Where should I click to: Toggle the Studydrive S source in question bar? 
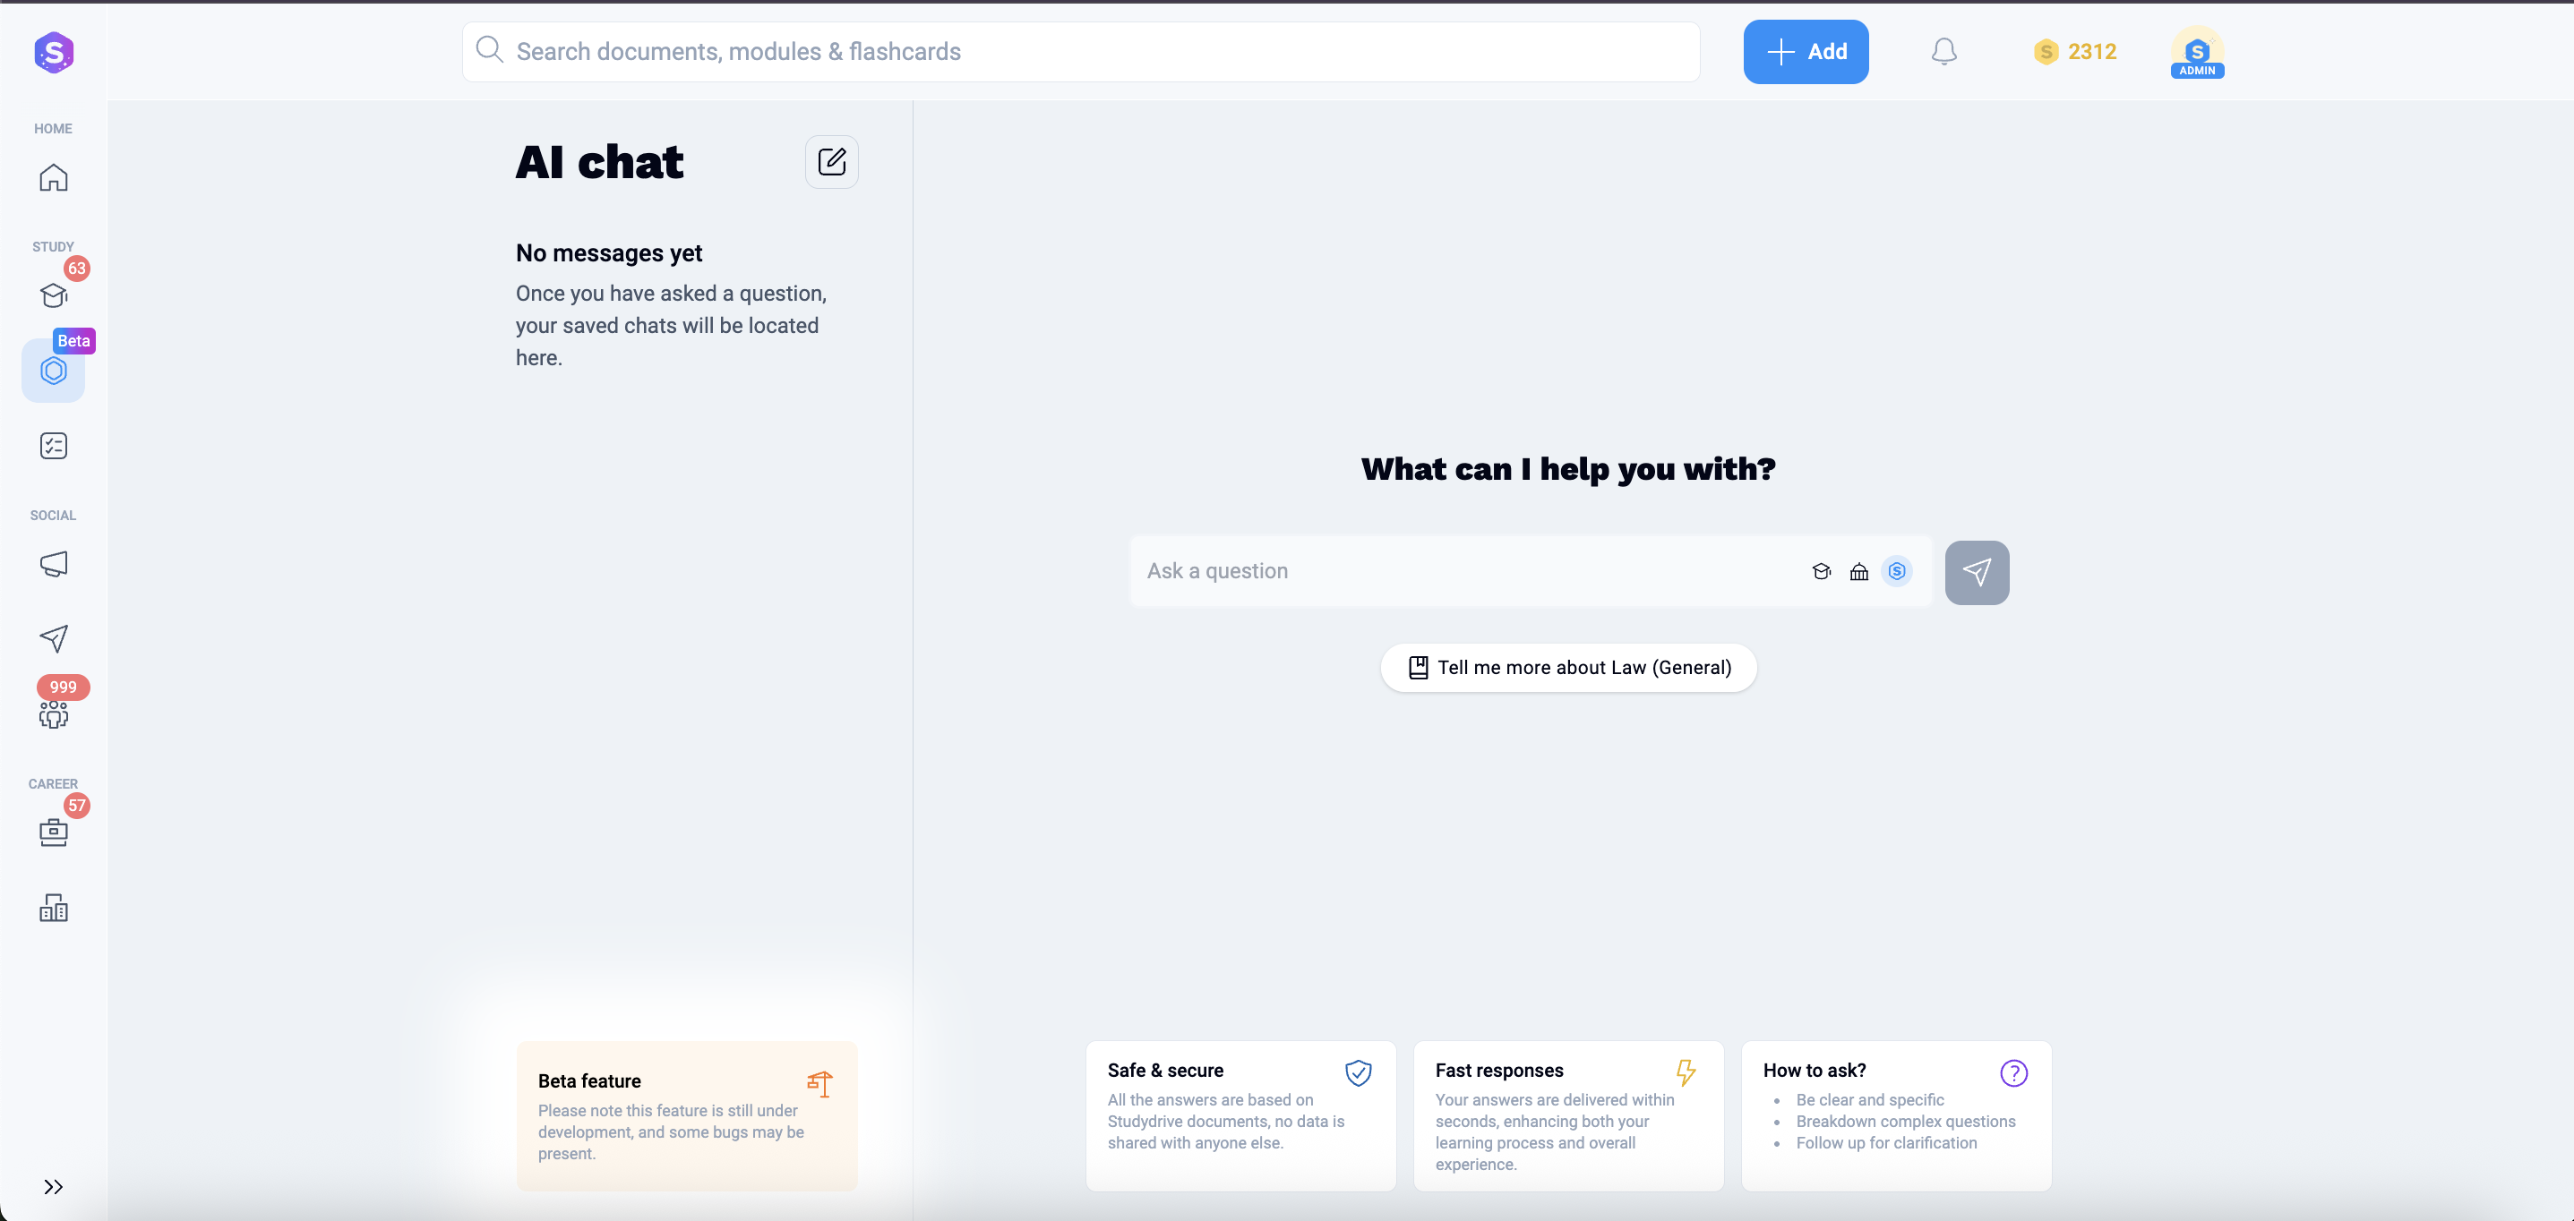[1897, 571]
